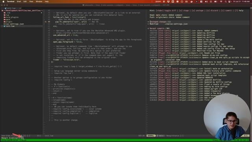Open the View menu in menu bar

point(31,2)
